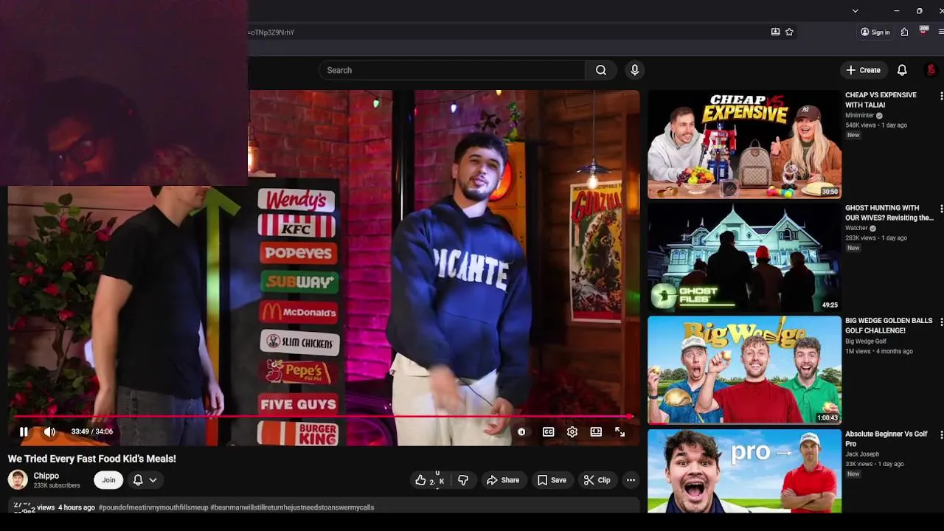The image size is (944, 531).
Task: Open Big Wedge golf video thumbnail
Action: tap(744, 370)
